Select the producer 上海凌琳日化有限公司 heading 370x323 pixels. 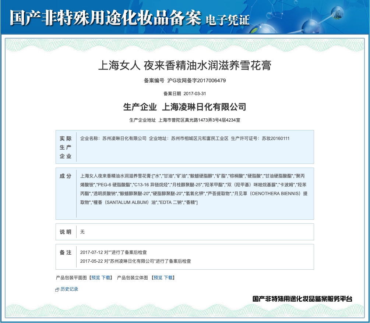tap(204, 107)
